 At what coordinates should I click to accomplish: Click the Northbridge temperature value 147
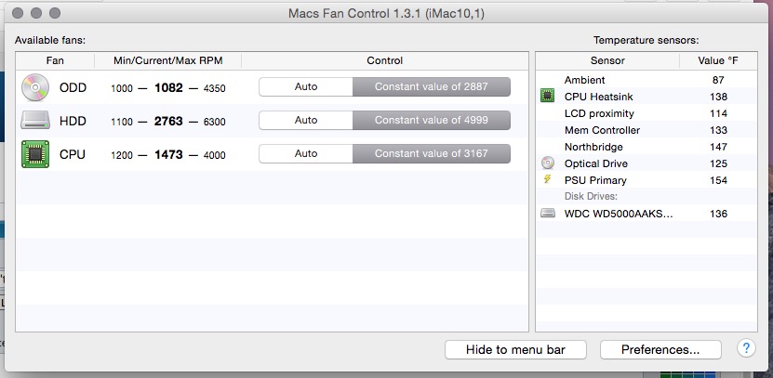(x=718, y=147)
